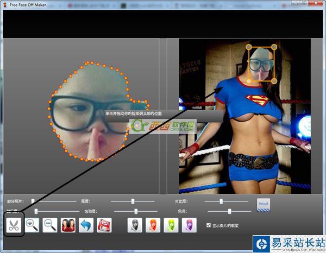Click the 亮度 label
Image resolution: width=326 pixels, height=253 pixels.
(x=85, y=201)
